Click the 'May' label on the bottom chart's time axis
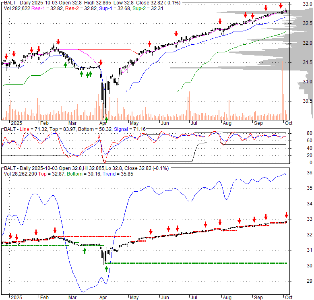This screenshot has width=314, height=300. pyautogui.click(x=134, y=298)
